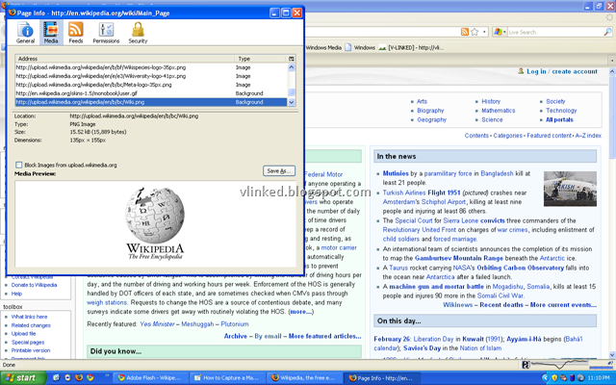The width and height of the screenshot is (616, 385).
Task: Follow the weigh stations link
Action: point(107,302)
